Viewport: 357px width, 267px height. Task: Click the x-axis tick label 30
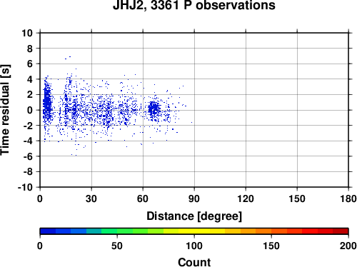tap(91, 198)
